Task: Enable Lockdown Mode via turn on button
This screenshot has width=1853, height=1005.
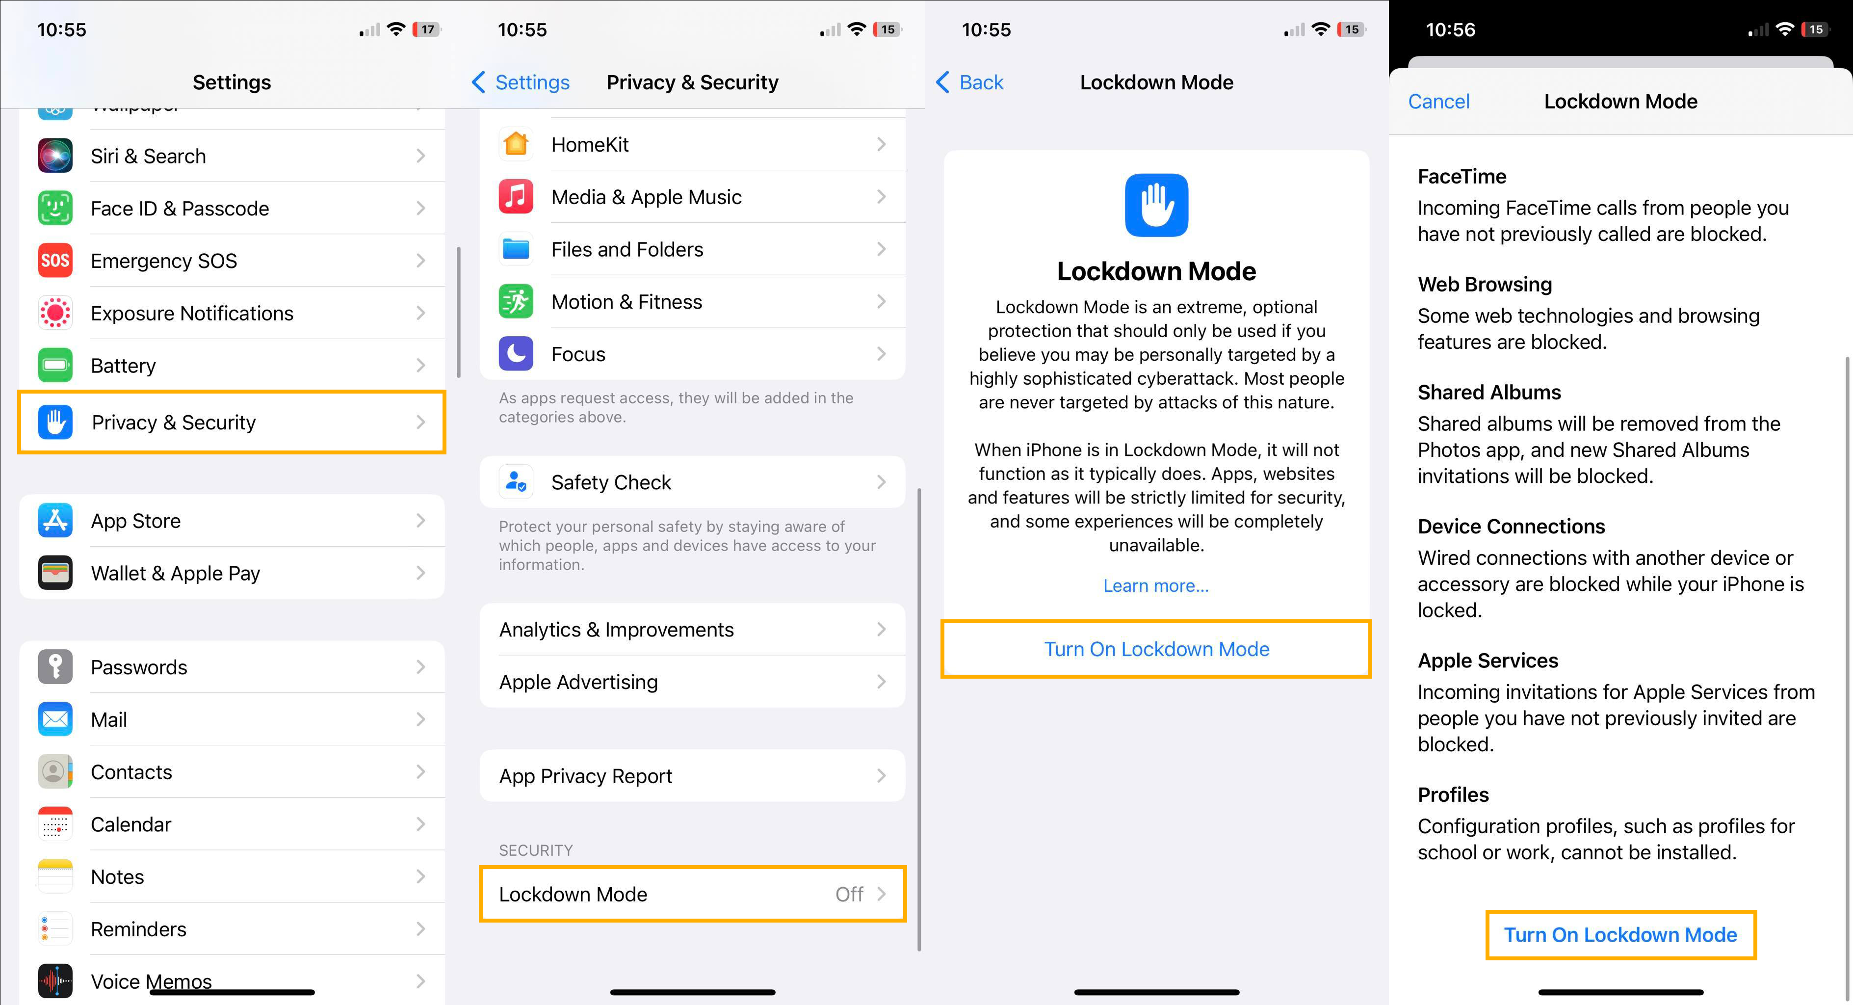Action: click(x=1619, y=934)
